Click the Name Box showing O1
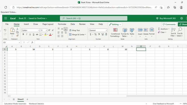Image resolution: width=187 pixels, height=105 pixels. (12, 42)
